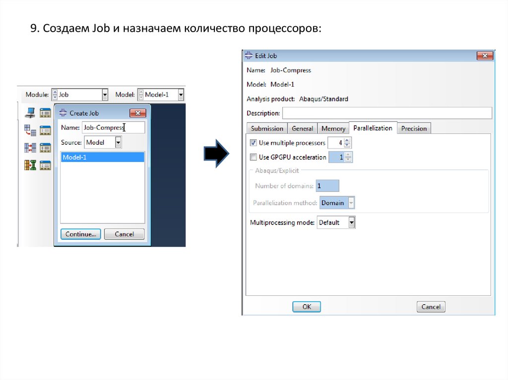The height and width of the screenshot is (380, 508).
Task: Click the Create Adaptivity Process icon
Action: [x=30, y=130]
